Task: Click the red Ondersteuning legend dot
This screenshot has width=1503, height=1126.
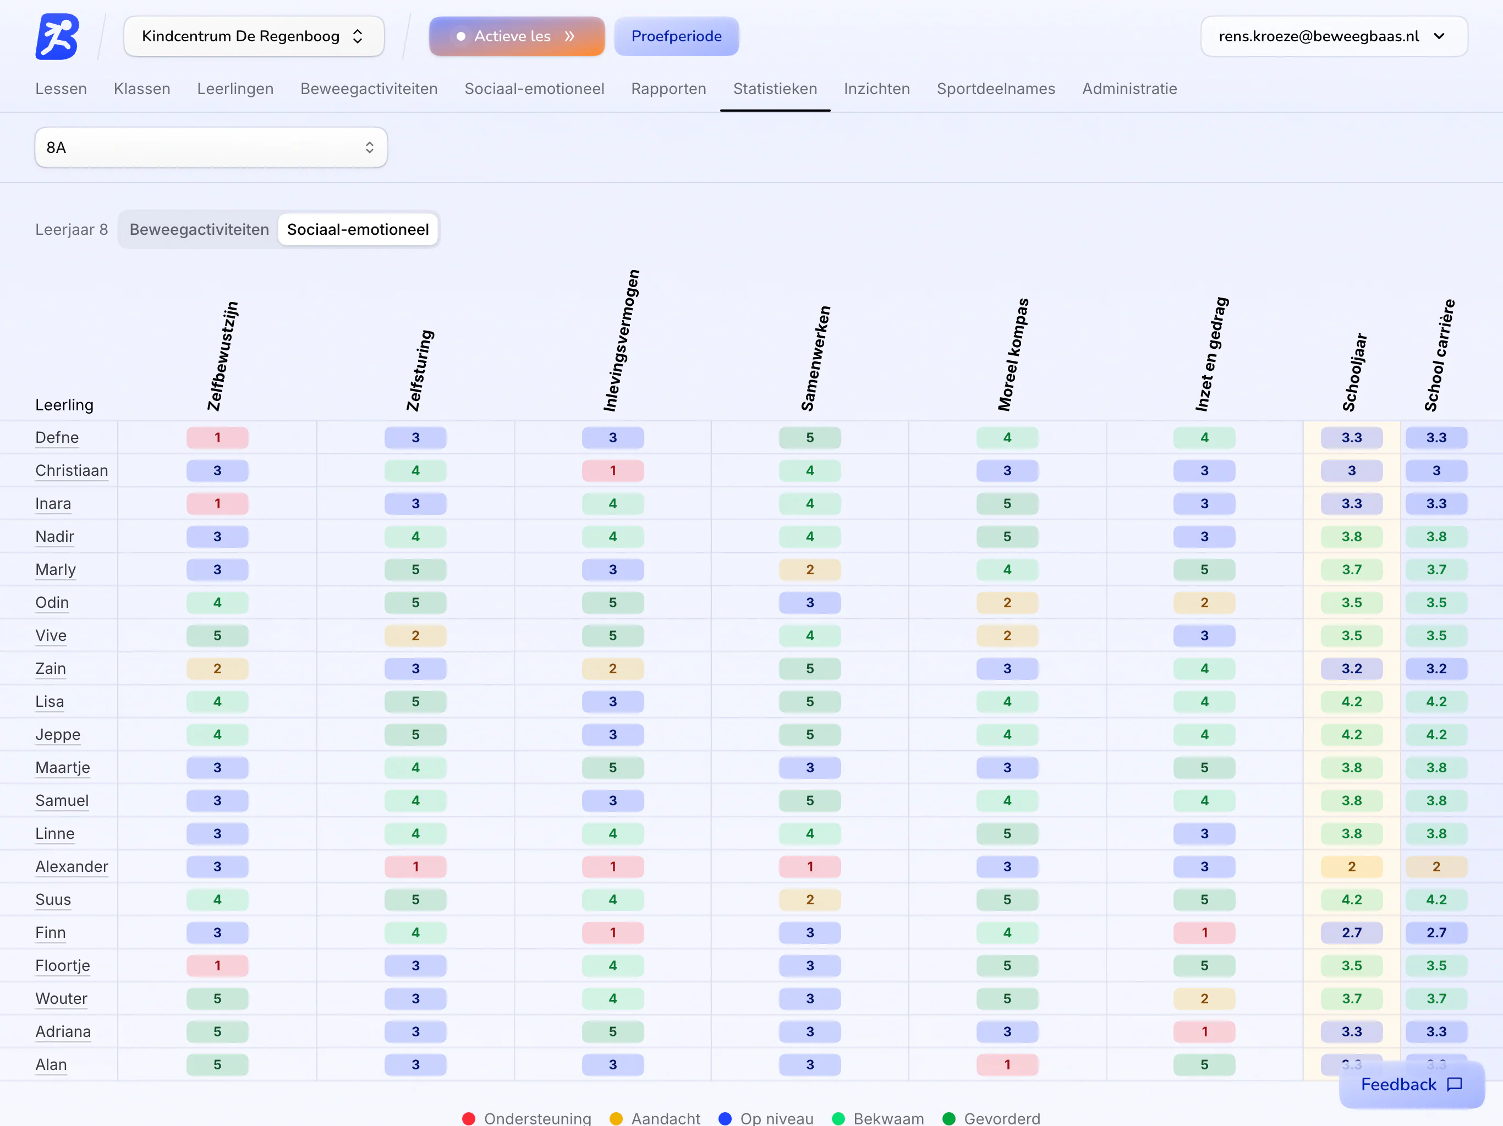Action: pyautogui.click(x=469, y=1118)
